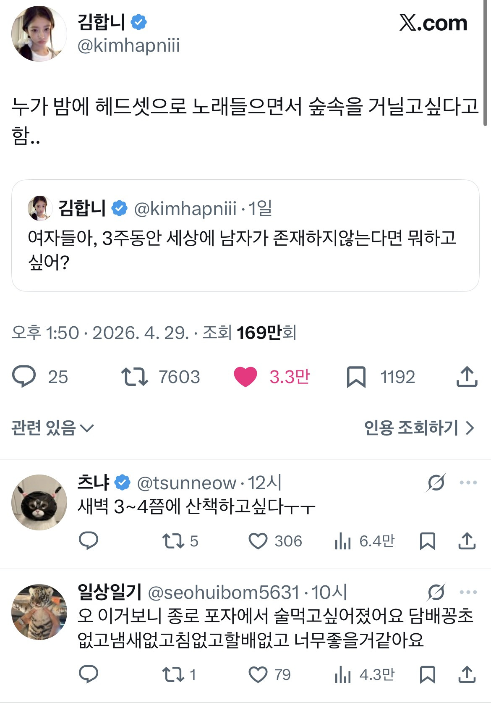Reply to 츠냐's comment
This screenshot has width=491, height=703.
click(x=89, y=540)
